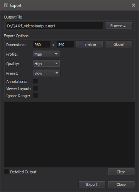Check the Ignore Range option
The image size is (139, 192).
(36, 96)
